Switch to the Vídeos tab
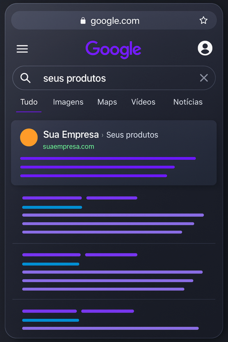Image resolution: width=228 pixels, height=342 pixels. pyautogui.click(x=143, y=102)
